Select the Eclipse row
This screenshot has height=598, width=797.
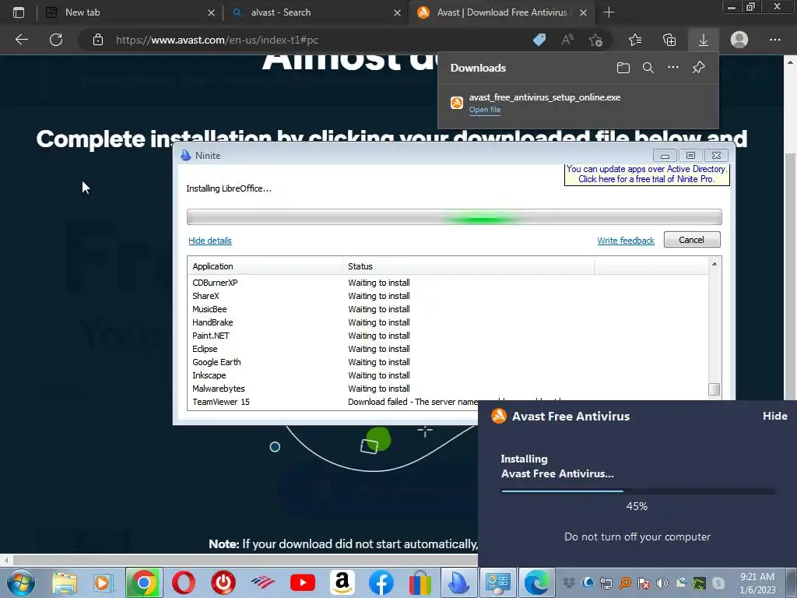pos(448,349)
